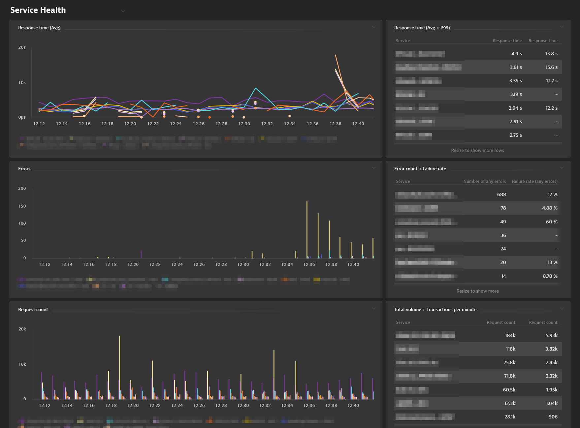Select the 2.45k request count cell
This screenshot has width=580, height=428.
pyautogui.click(x=551, y=362)
